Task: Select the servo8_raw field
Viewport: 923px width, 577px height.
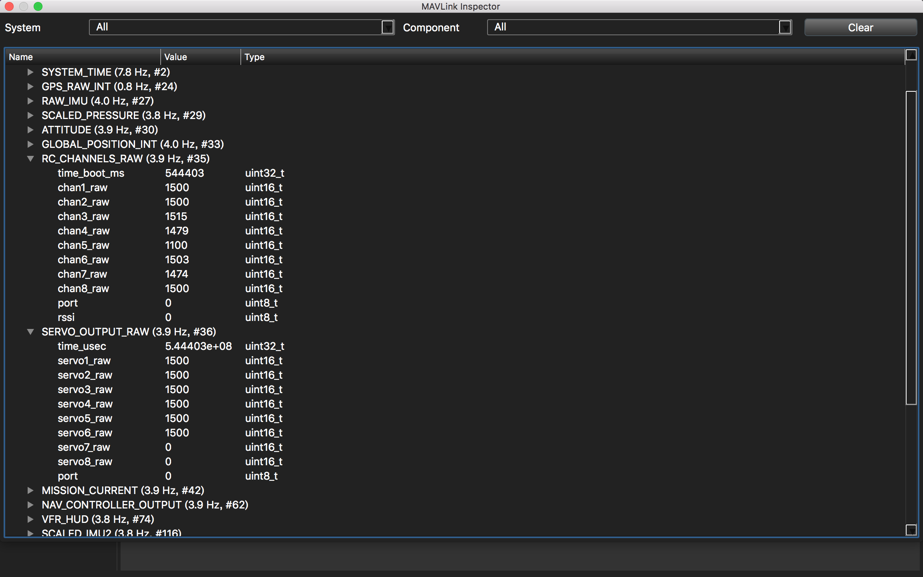Action: coord(85,462)
